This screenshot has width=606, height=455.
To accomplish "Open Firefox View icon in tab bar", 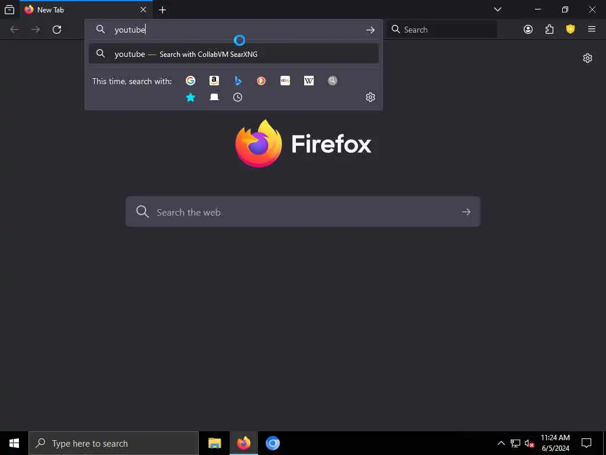I will click(x=9, y=9).
